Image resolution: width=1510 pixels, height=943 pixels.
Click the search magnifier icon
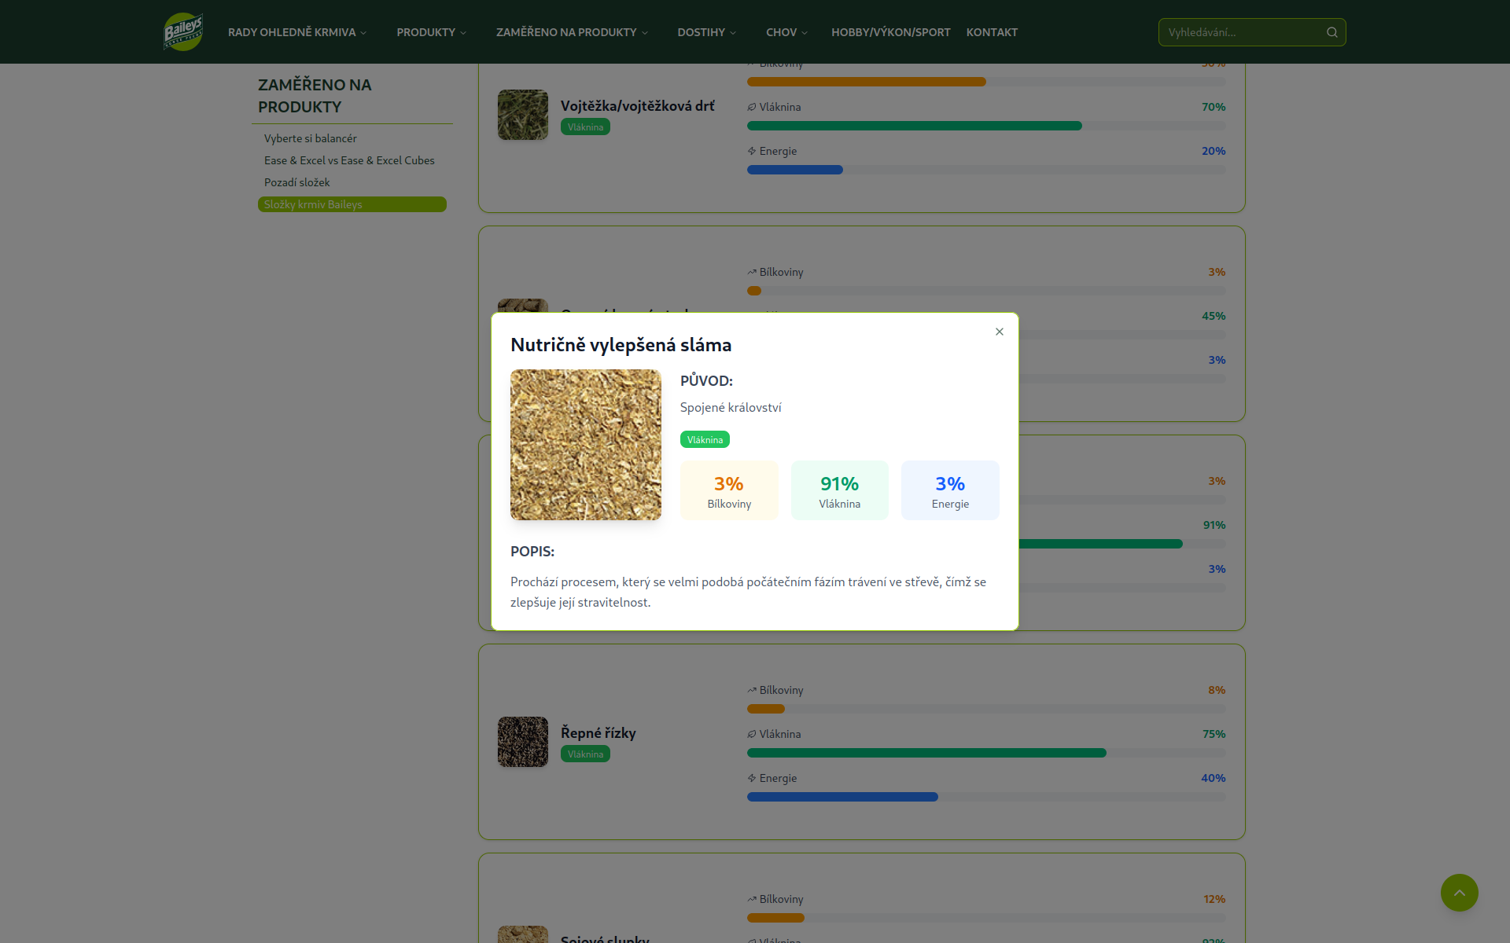1332,32
